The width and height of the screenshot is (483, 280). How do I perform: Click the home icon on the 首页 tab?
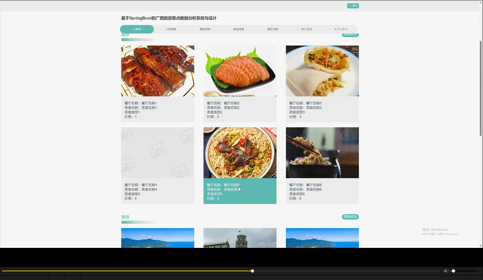(x=133, y=29)
